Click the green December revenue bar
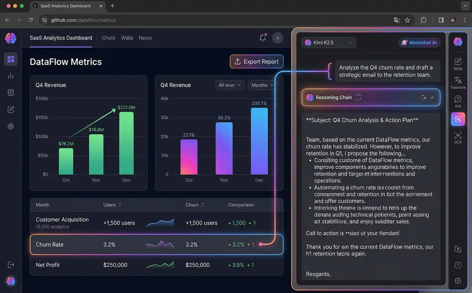 click(126, 143)
